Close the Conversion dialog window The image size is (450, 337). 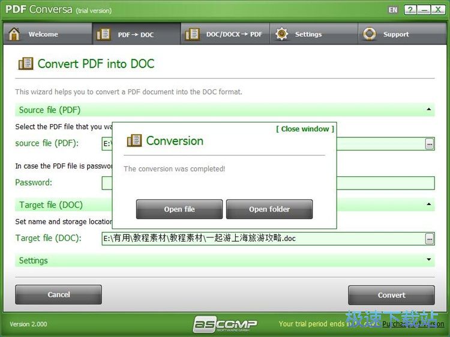click(x=305, y=129)
